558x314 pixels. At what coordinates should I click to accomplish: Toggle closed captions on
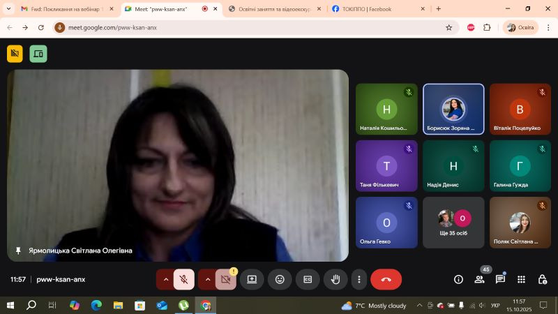coord(307,279)
